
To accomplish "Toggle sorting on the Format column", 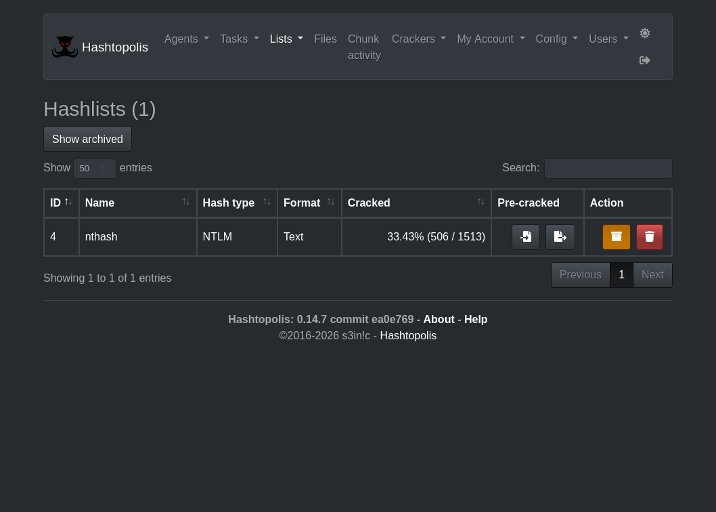I will [309, 202].
